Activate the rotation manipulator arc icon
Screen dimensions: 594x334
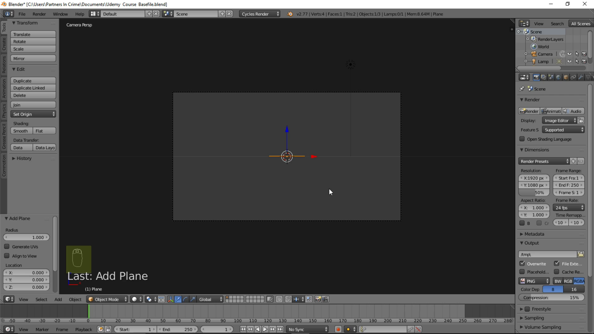(185, 299)
